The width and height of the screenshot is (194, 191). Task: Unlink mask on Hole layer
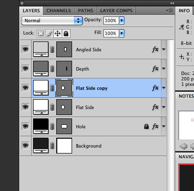tap(52, 126)
